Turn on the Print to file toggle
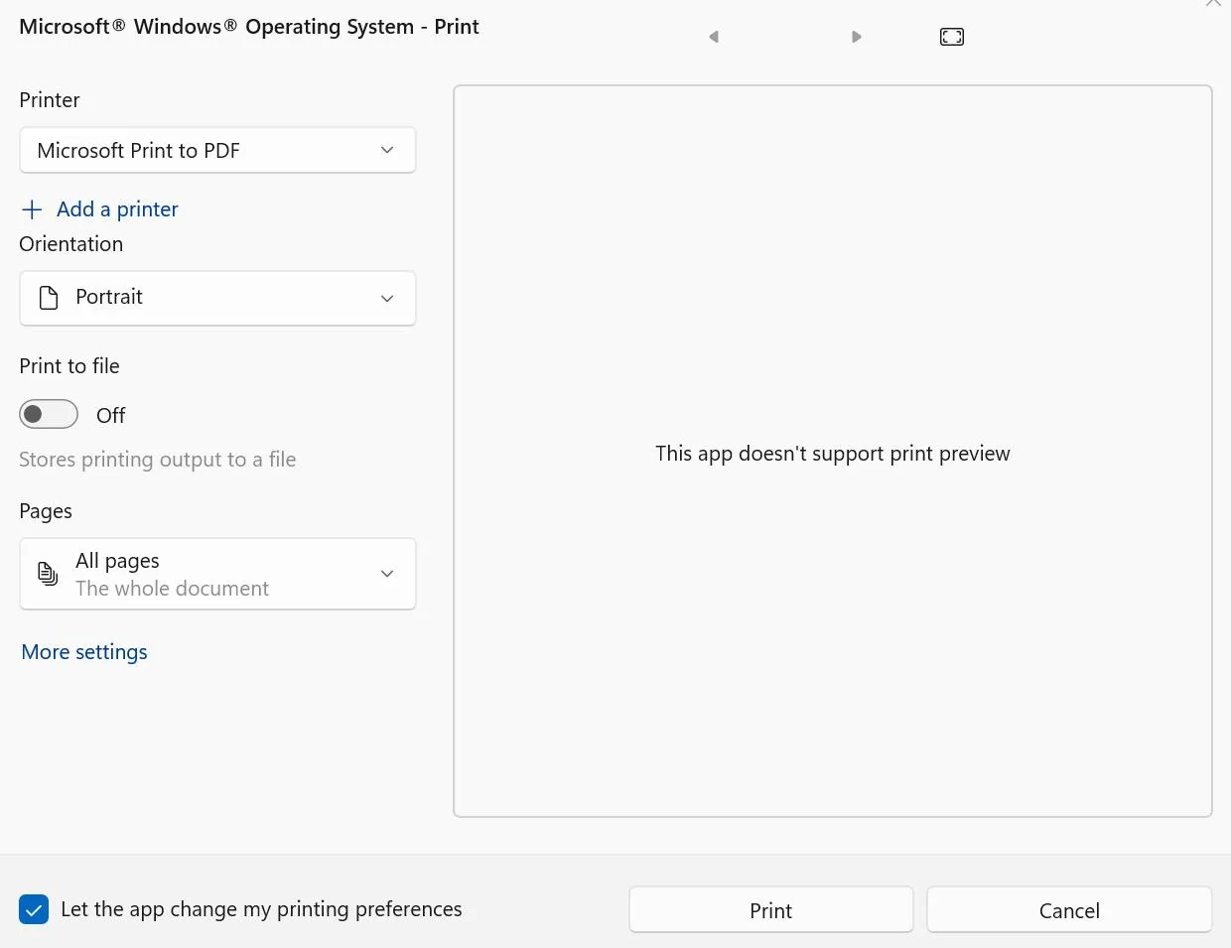Image resolution: width=1231 pixels, height=948 pixels. pos(49,414)
